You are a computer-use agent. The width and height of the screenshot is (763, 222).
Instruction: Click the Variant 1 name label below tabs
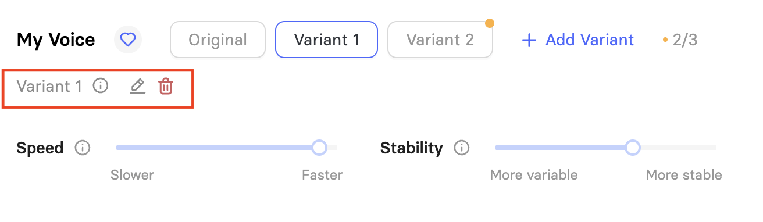tap(49, 87)
